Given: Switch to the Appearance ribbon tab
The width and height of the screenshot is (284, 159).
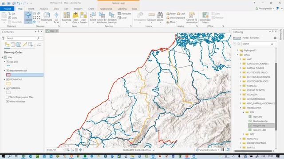Looking at the screenshot, I should 106,9.
